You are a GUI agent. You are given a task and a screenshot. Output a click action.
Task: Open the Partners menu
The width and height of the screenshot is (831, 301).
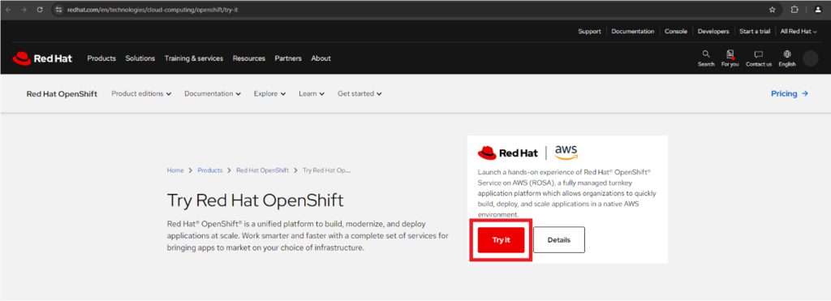click(x=288, y=58)
